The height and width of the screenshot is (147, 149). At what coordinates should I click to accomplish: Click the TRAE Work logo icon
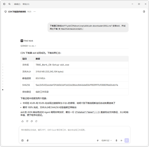22,41
